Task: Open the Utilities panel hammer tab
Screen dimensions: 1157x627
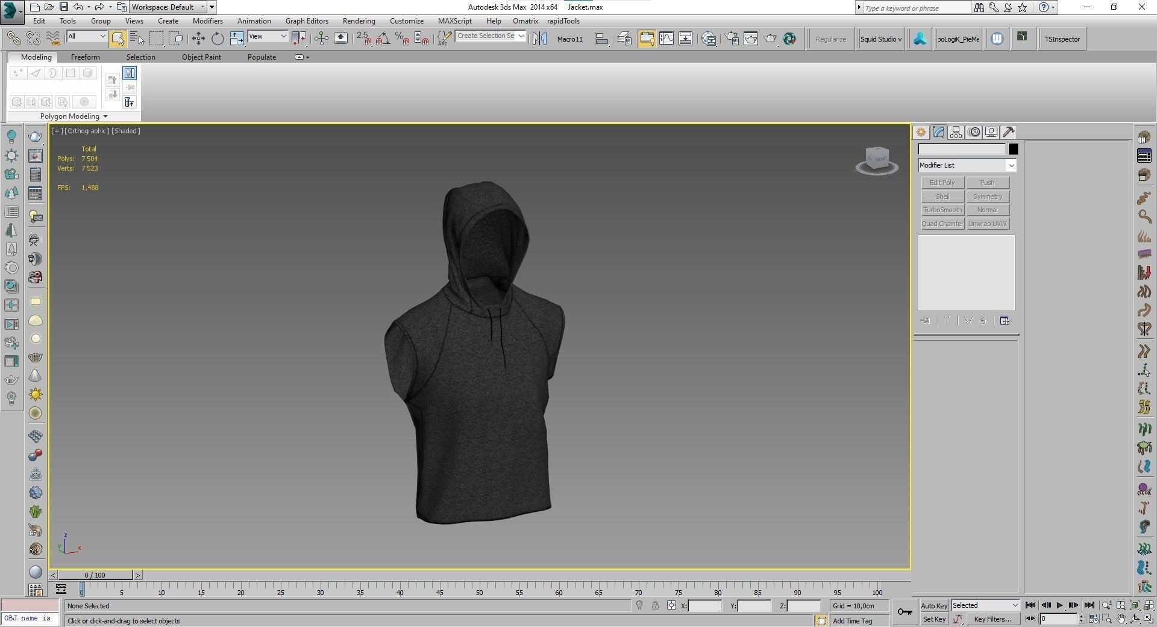Action: click(1009, 132)
